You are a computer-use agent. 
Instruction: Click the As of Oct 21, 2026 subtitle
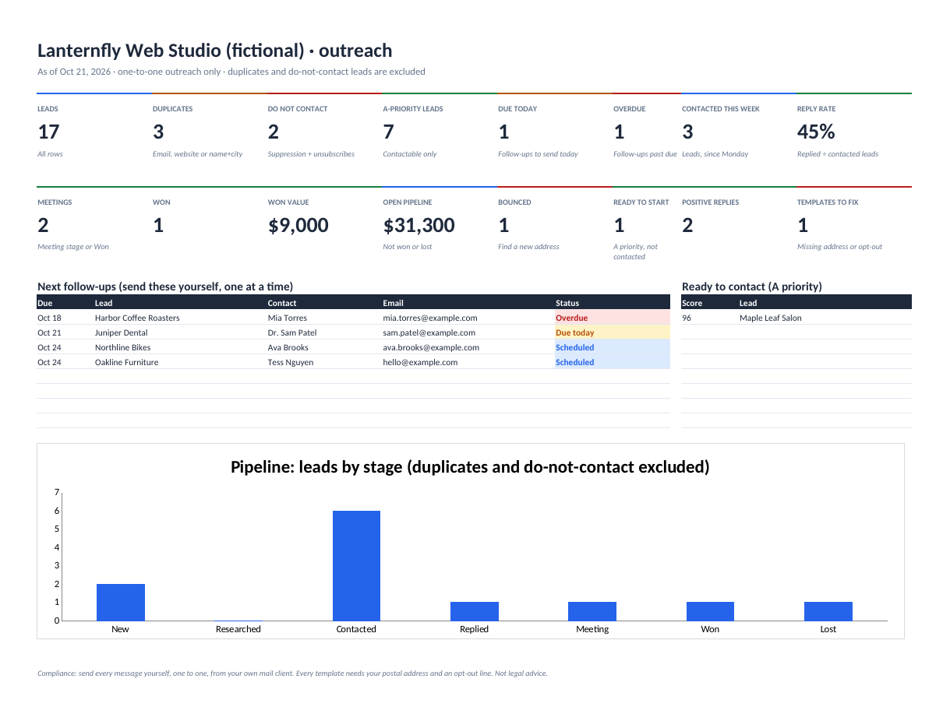231,72
